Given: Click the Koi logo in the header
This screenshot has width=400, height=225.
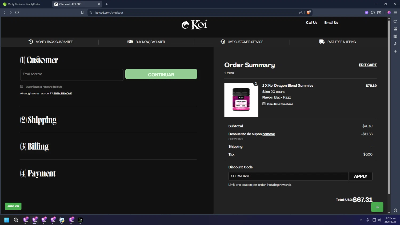Looking at the screenshot, I should point(194,25).
